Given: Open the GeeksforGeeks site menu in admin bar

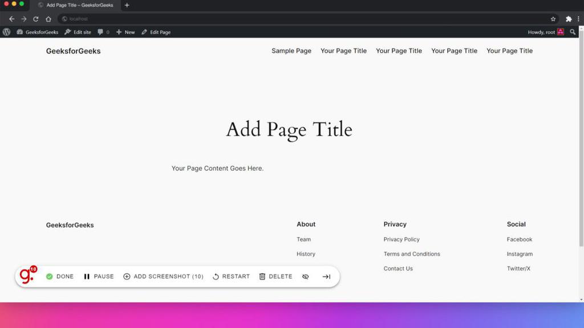Looking at the screenshot, I should pyautogui.click(x=38, y=32).
